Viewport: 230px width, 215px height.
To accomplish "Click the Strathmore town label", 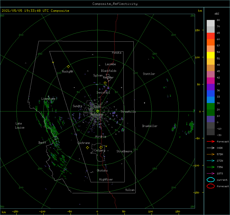I will (124, 151).
